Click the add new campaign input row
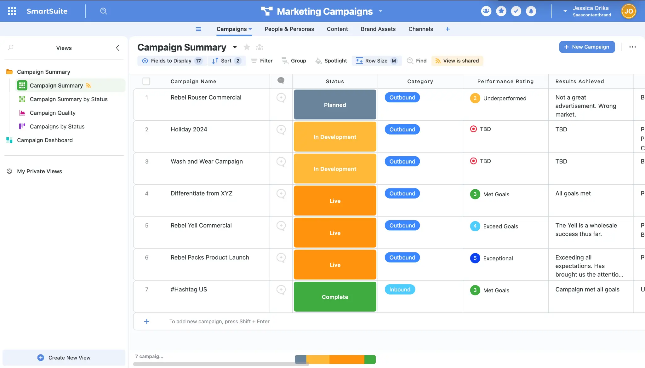 click(389, 321)
